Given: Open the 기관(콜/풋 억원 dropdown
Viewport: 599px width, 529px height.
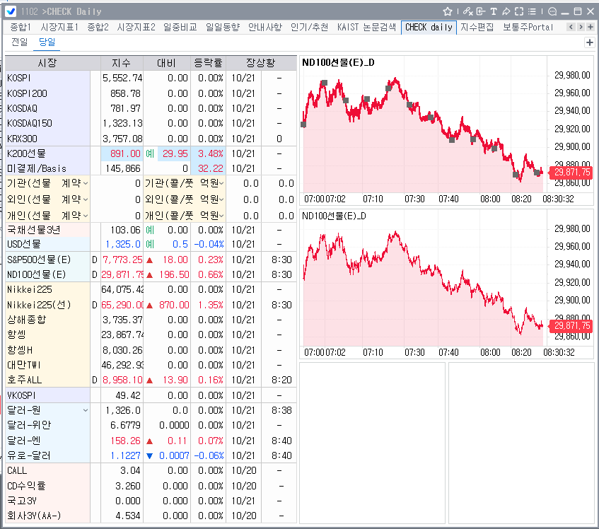Looking at the screenshot, I should pyautogui.click(x=221, y=184).
